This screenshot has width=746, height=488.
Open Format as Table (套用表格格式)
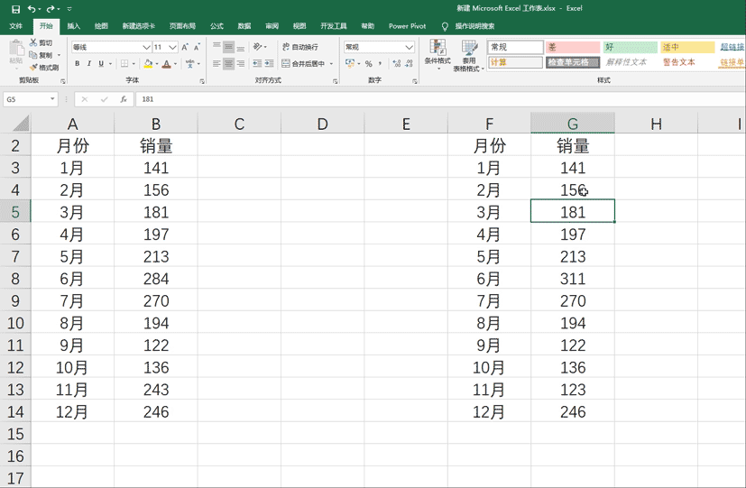(469, 56)
